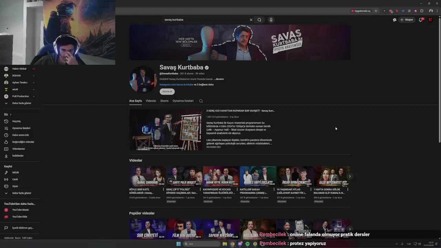The width and height of the screenshot is (441, 248).
Task: Start voice search with the microphone icon
Action: [x=271, y=20]
